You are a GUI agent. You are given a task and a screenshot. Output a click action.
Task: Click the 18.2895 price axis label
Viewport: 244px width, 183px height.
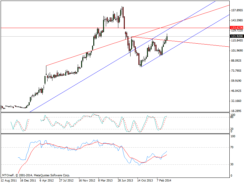coord(237,111)
